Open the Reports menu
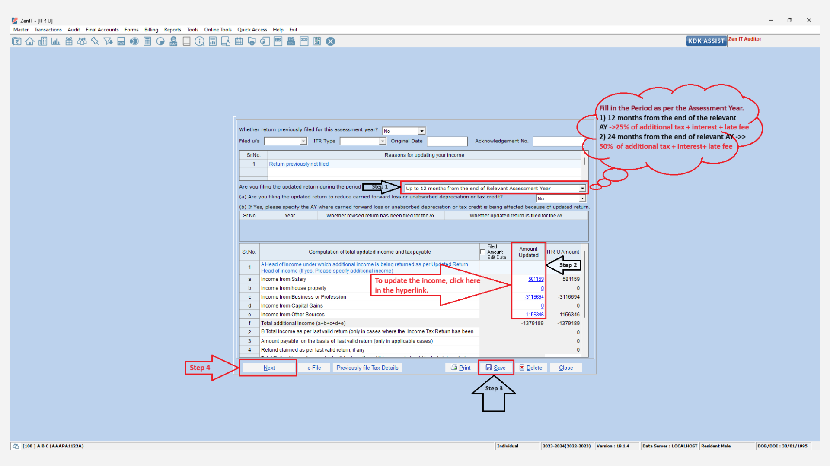 172,30
